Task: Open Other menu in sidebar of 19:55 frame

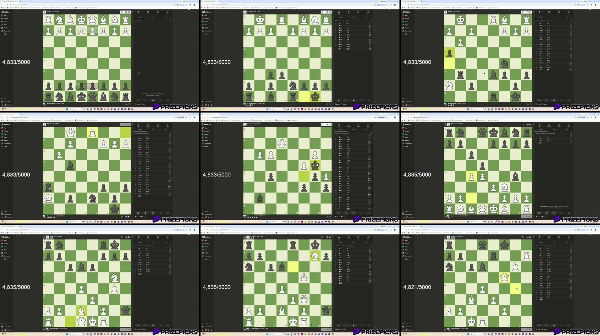Action: 405,147
